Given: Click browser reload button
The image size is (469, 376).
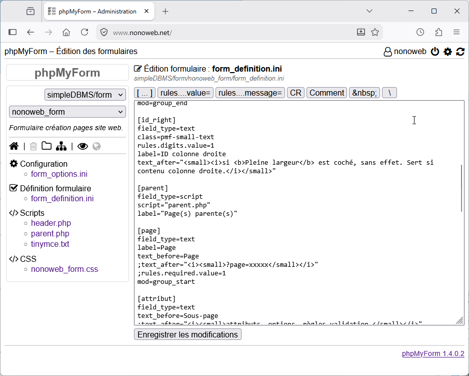Looking at the screenshot, I should [x=84, y=32].
